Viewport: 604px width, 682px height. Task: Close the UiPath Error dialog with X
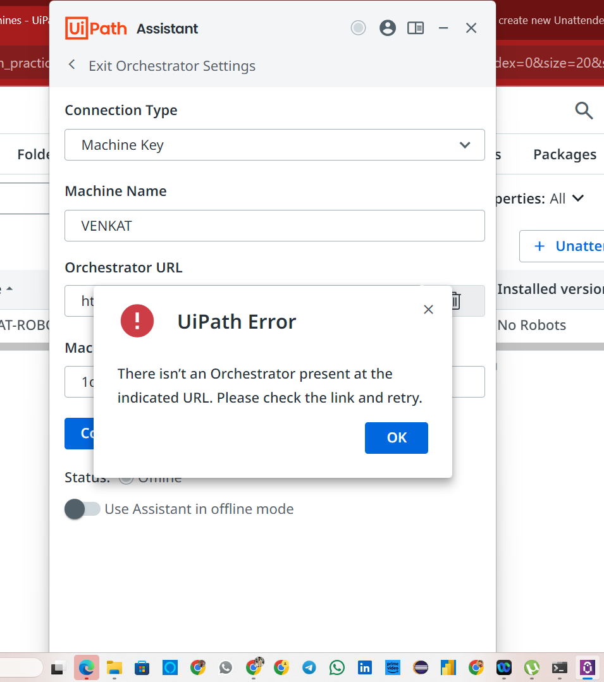point(428,309)
